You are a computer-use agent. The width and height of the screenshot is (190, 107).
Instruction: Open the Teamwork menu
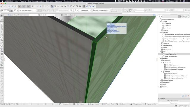(67, 1)
